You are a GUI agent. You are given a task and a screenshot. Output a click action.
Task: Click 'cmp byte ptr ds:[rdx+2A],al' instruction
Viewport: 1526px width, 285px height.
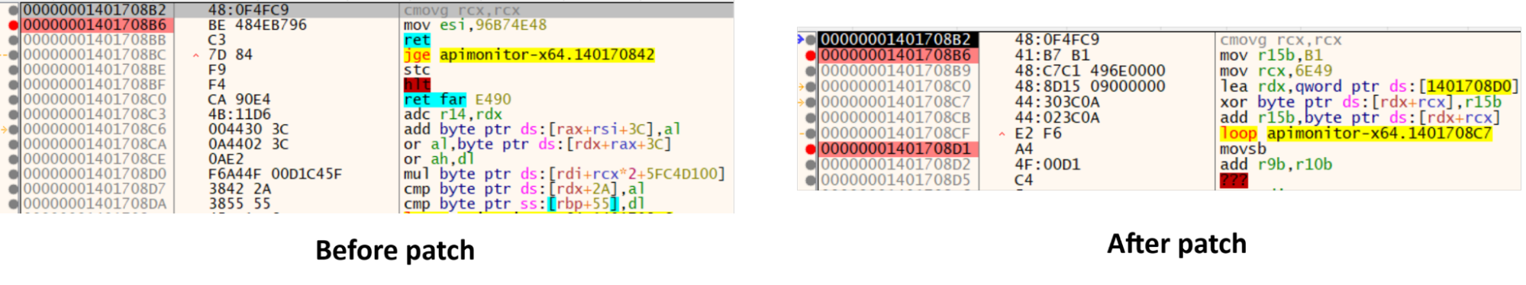pos(524,189)
